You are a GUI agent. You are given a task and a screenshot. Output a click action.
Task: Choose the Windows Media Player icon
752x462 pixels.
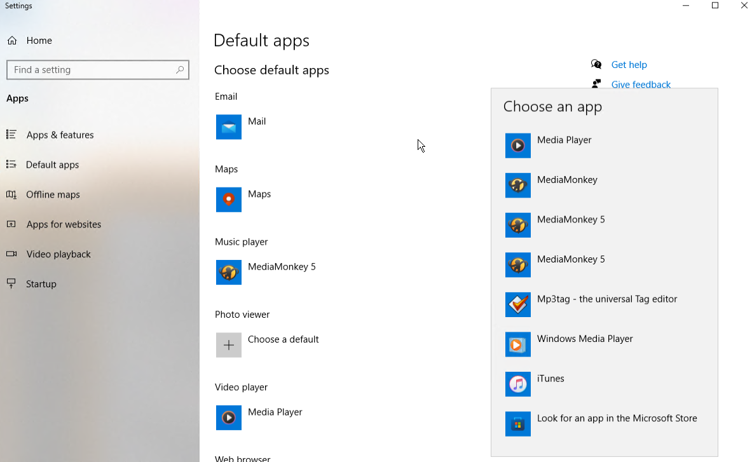click(517, 344)
